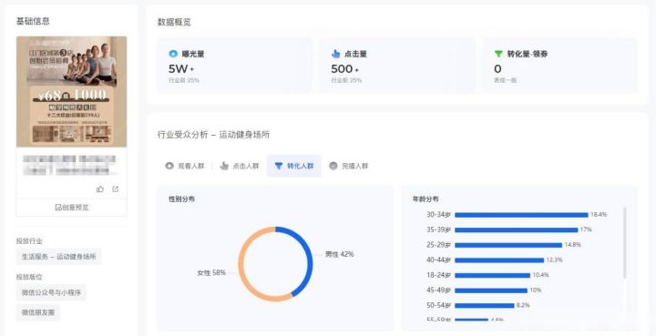The image size is (656, 336).
Task: Click the yoga ad creative thumbnail
Action: click(x=72, y=92)
